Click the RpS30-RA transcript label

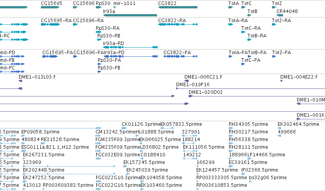[108, 28]
